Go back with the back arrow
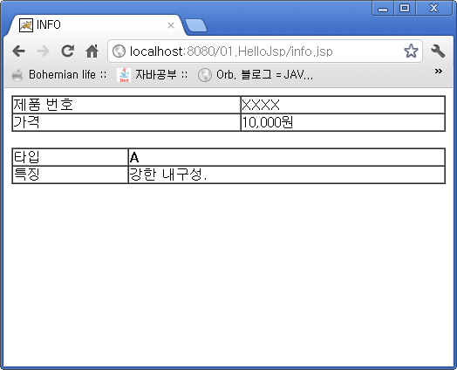The width and height of the screenshot is (457, 370). (x=19, y=51)
